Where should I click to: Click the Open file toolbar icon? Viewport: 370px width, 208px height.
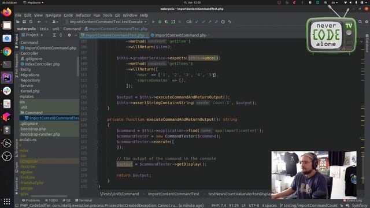pos(18,22)
